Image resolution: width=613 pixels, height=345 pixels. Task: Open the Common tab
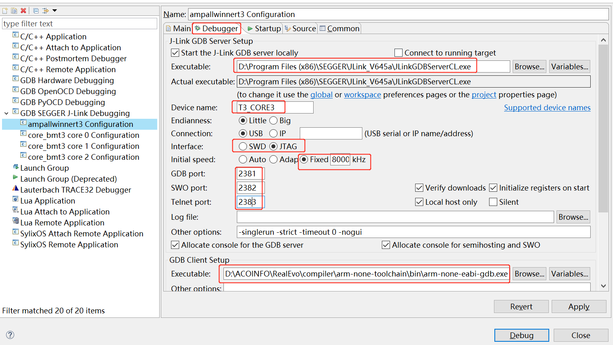(340, 28)
